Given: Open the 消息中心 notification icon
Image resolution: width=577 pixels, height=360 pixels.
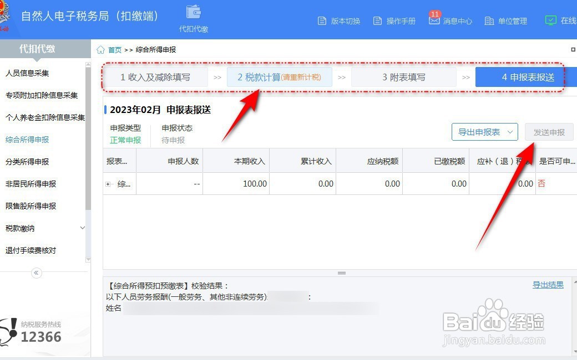Looking at the screenshot, I should point(435,19).
